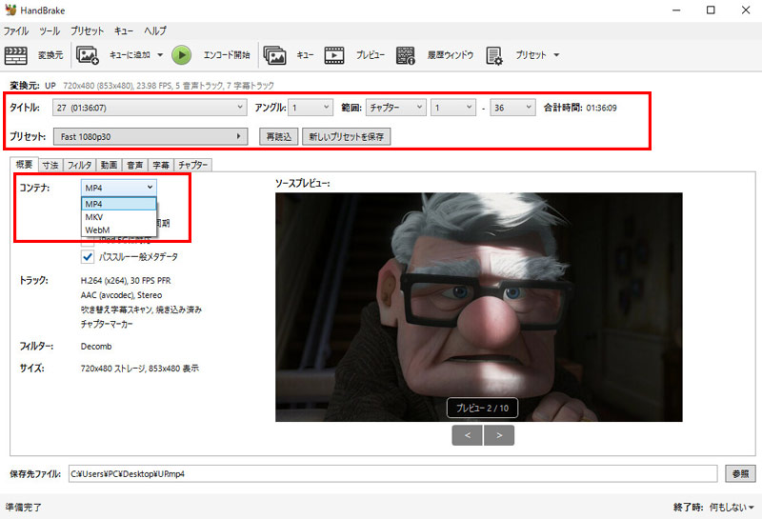Click the 保存先ファイル path field
The width and height of the screenshot is (762, 519).
(392, 473)
